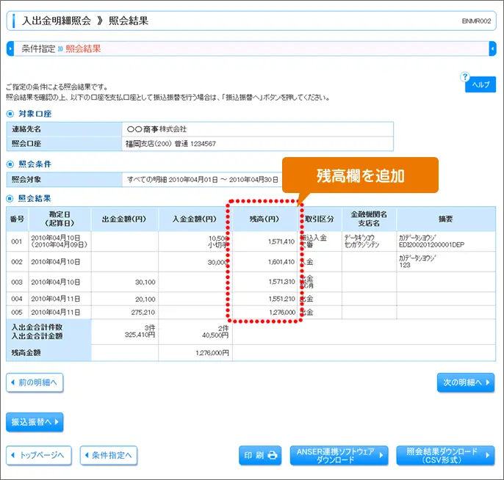Click the 照会条件 section heading
Image resolution: width=504 pixels, height=480 pixels.
tap(35, 164)
